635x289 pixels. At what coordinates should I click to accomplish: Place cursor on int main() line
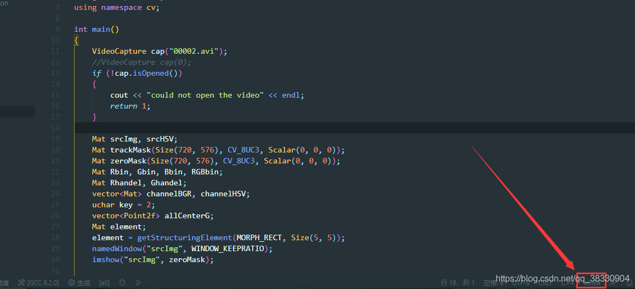coord(97,29)
